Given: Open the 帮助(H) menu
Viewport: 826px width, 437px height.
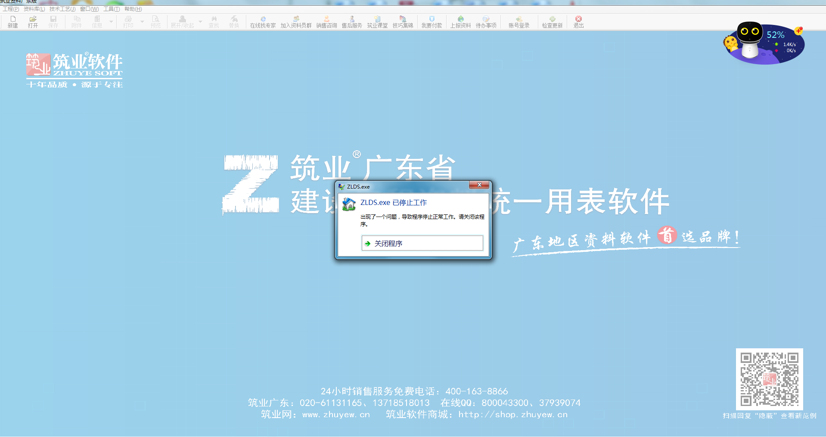Looking at the screenshot, I should [133, 9].
